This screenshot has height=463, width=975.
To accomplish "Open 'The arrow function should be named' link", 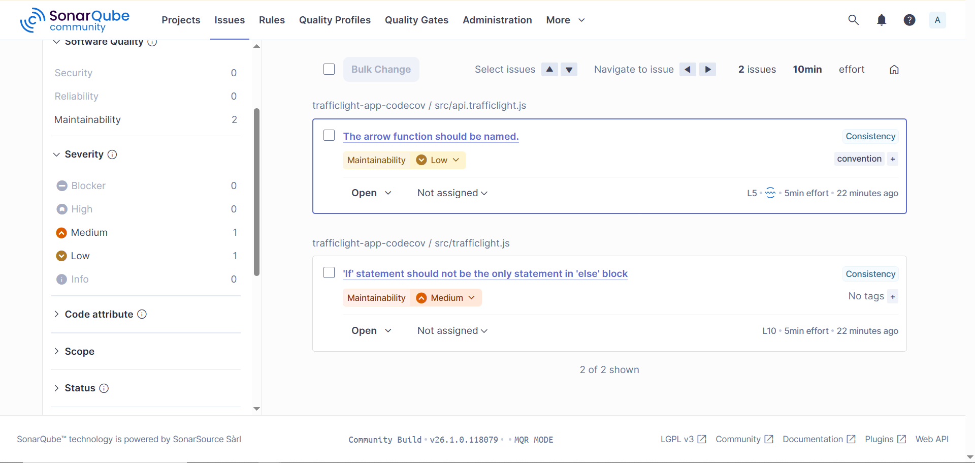I will click(431, 136).
